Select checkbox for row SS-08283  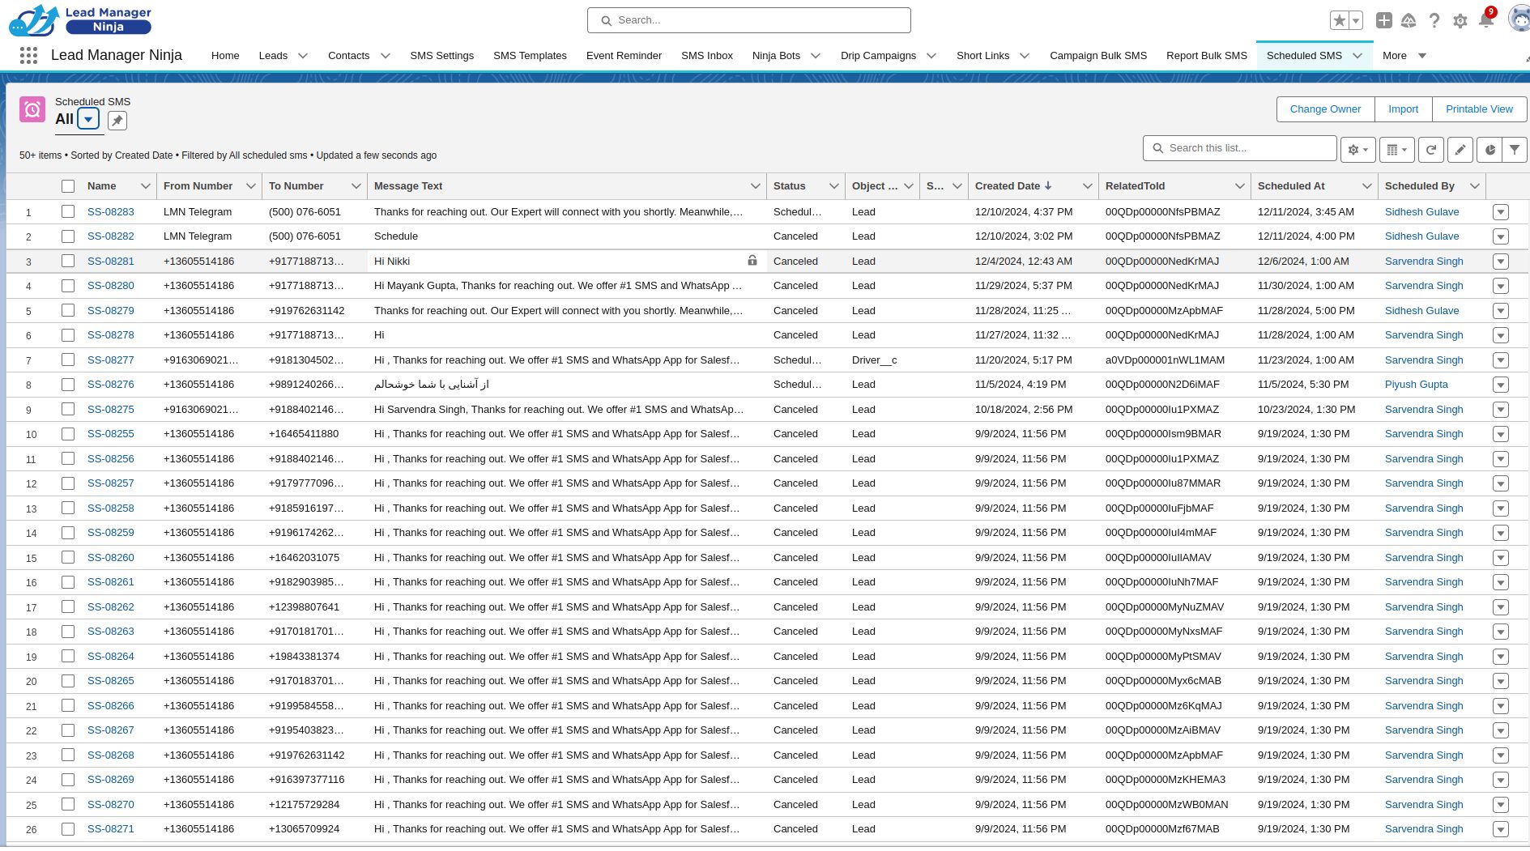click(x=68, y=211)
